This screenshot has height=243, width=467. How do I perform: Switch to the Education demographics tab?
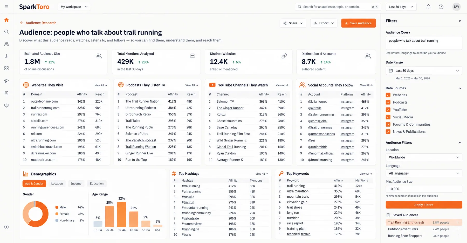pyautogui.click(x=97, y=184)
